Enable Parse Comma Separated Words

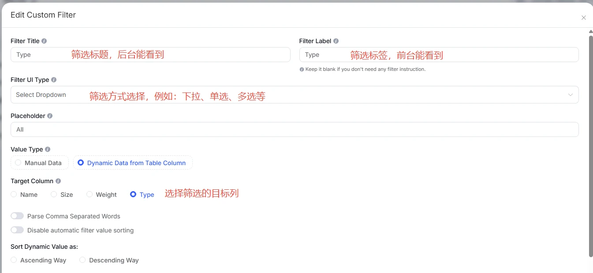coord(17,216)
